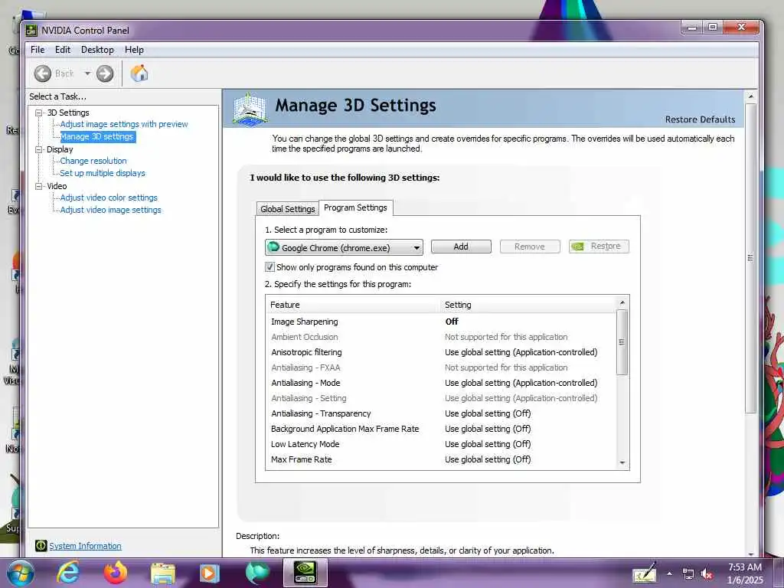Select Ambient Occlusion row
The image size is (784, 588).
coord(441,337)
